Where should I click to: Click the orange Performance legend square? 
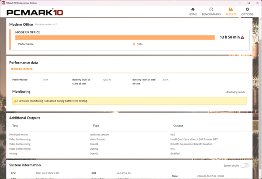(134, 44)
